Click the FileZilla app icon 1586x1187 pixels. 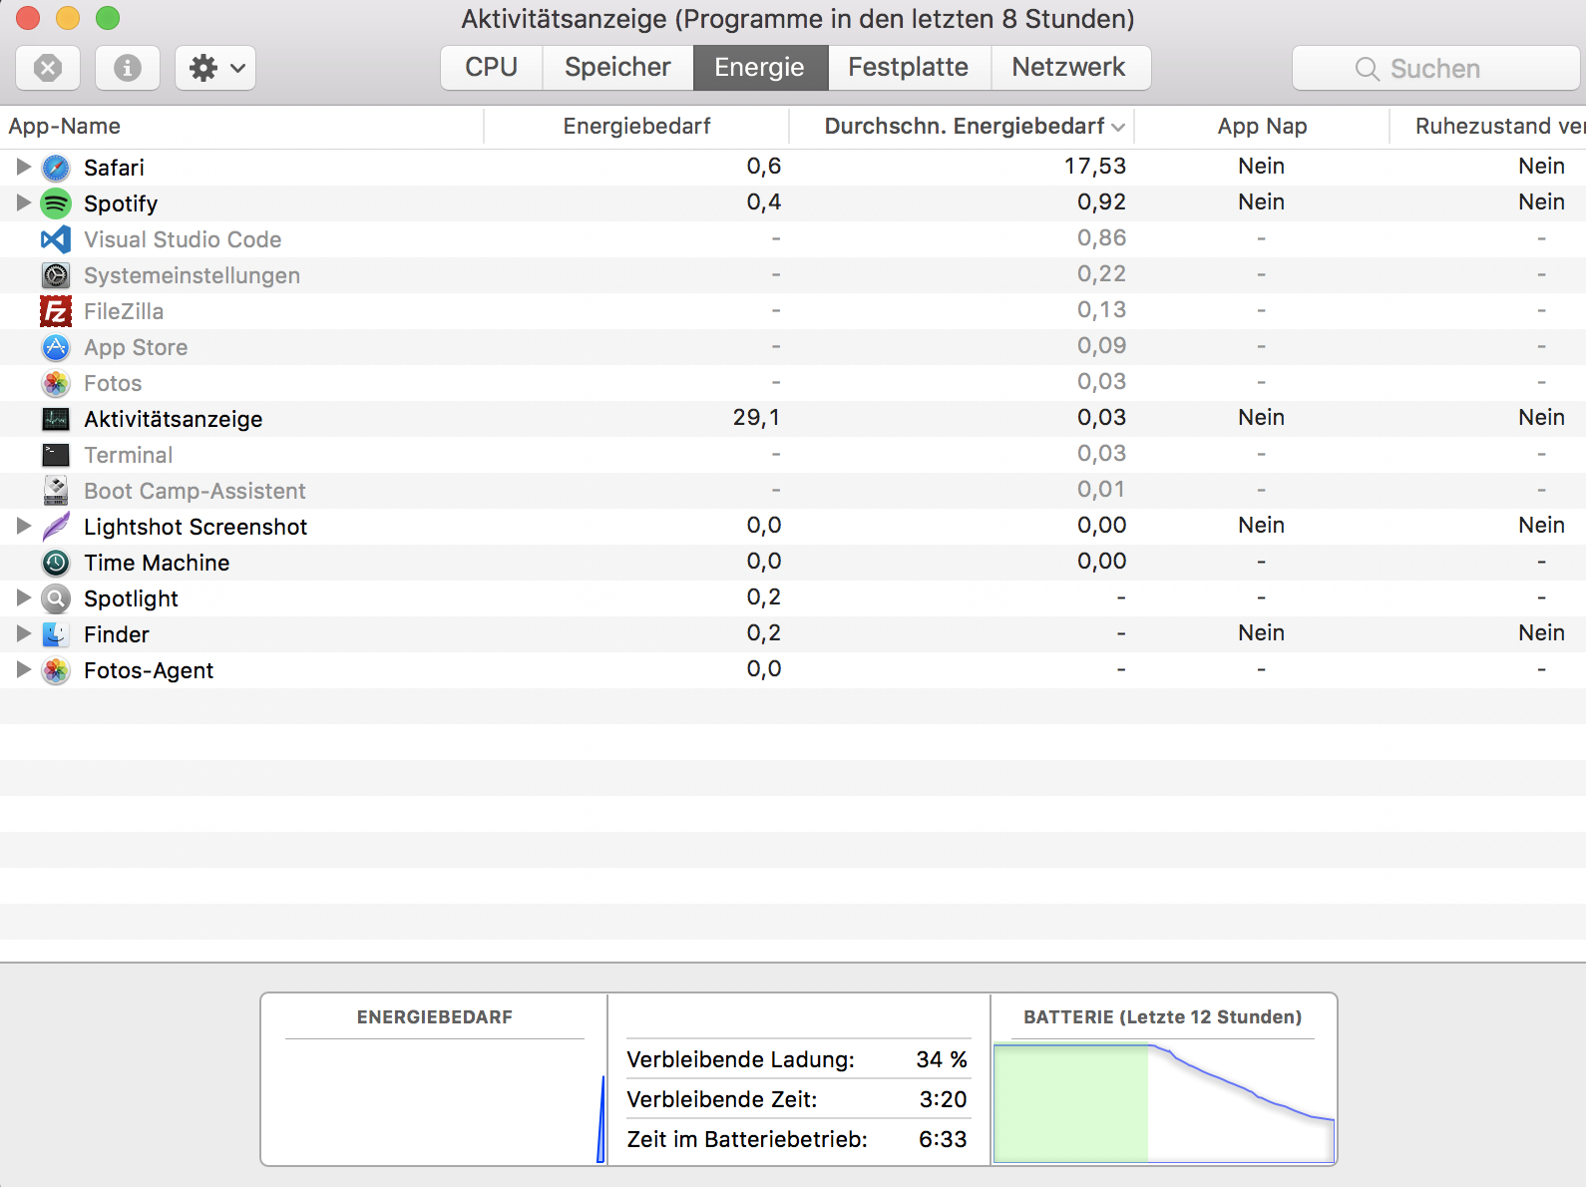tap(56, 311)
